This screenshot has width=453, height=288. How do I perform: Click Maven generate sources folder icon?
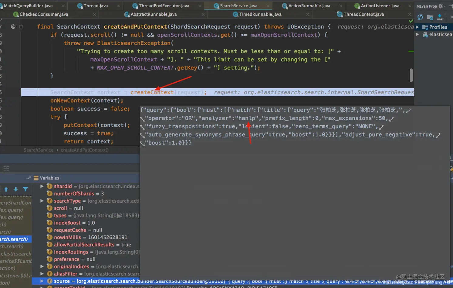coord(430,17)
